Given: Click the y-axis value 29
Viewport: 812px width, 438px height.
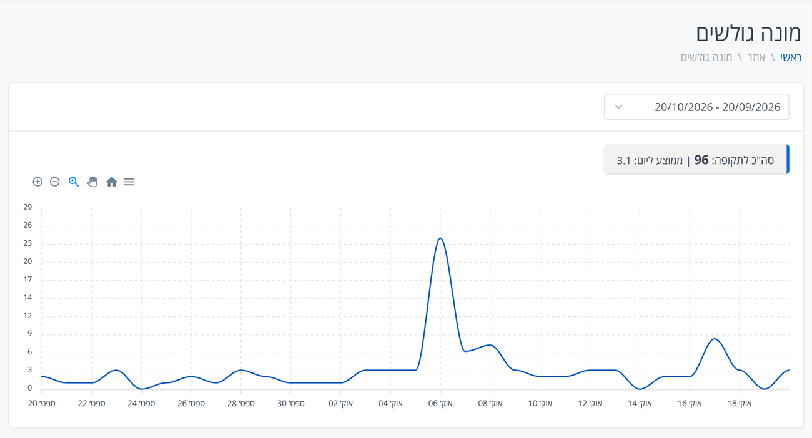Looking at the screenshot, I should click(x=27, y=207).
